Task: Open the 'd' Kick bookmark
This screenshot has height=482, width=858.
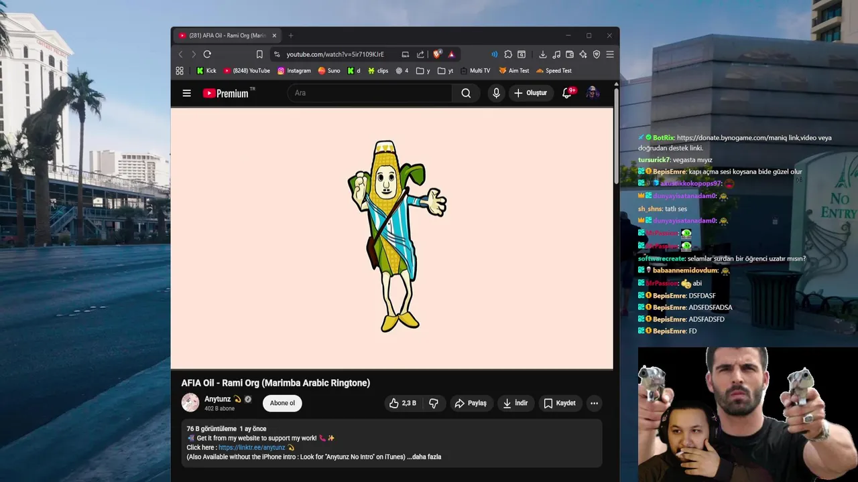Action: point(354,70)
